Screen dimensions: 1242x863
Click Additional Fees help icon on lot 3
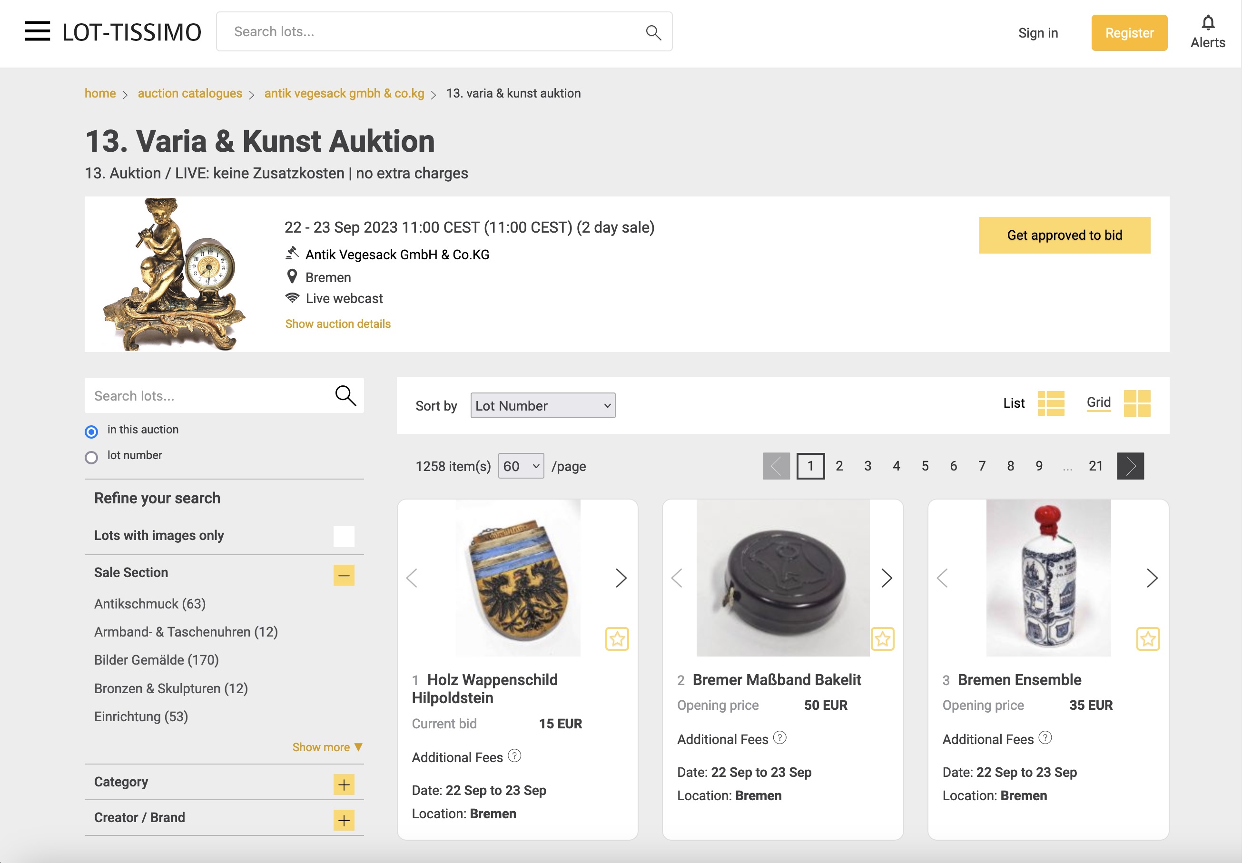coord(1045,737)
